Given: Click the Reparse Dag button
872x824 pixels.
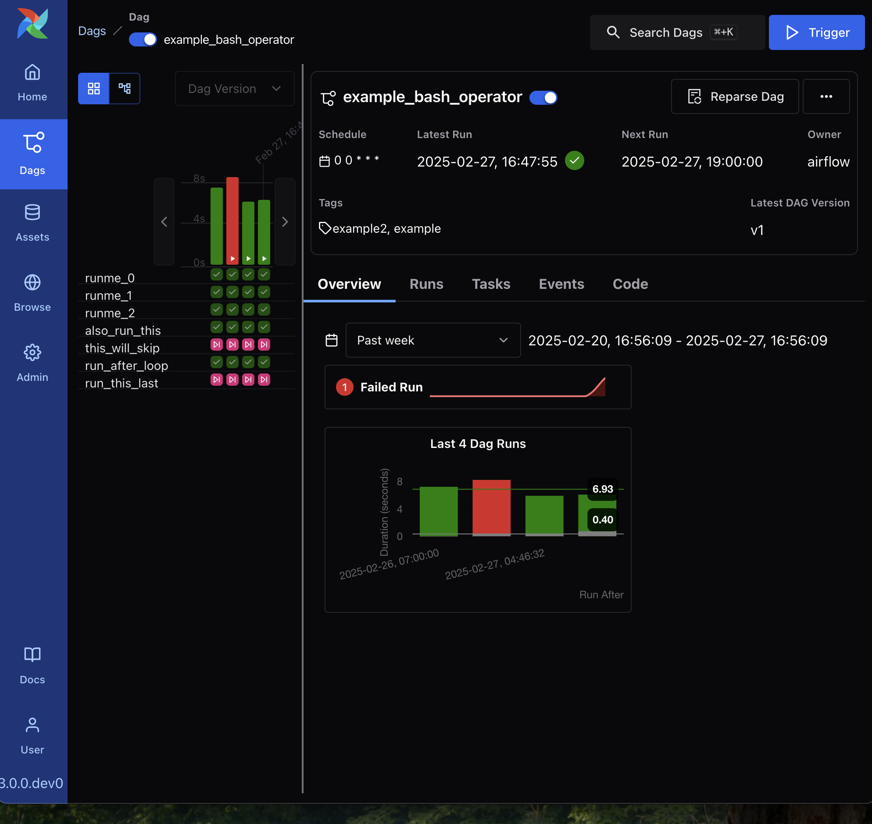Looking at the screenshot, I should (735, 96).
